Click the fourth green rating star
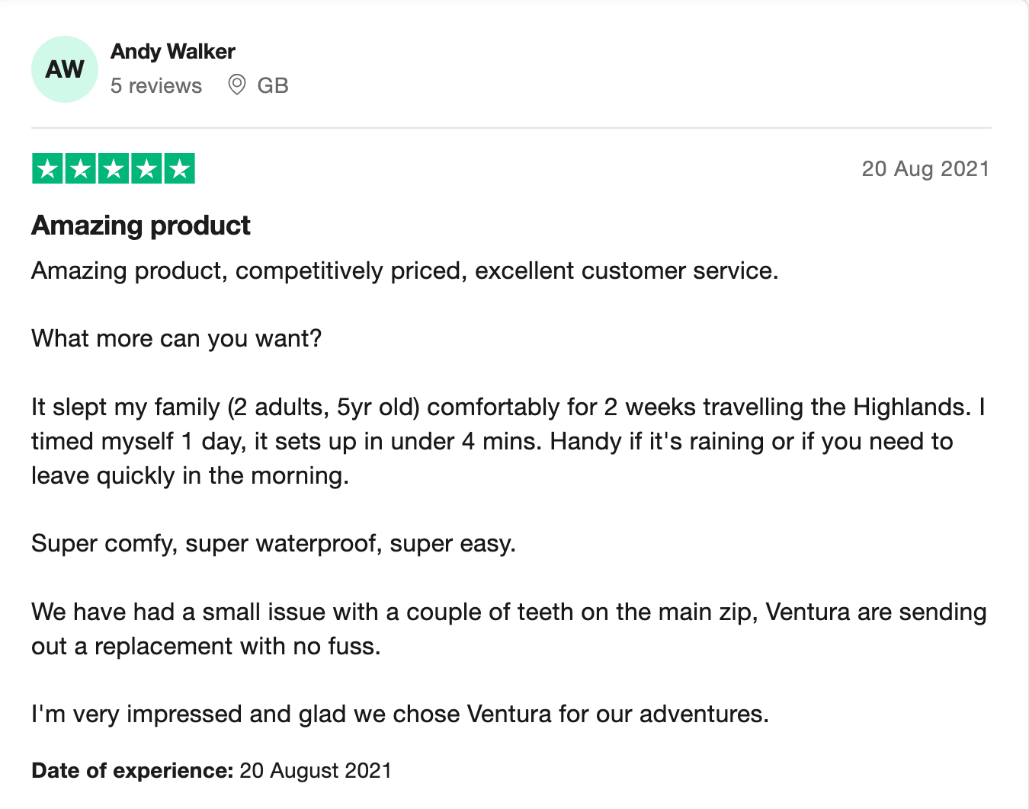 (146, 169)
